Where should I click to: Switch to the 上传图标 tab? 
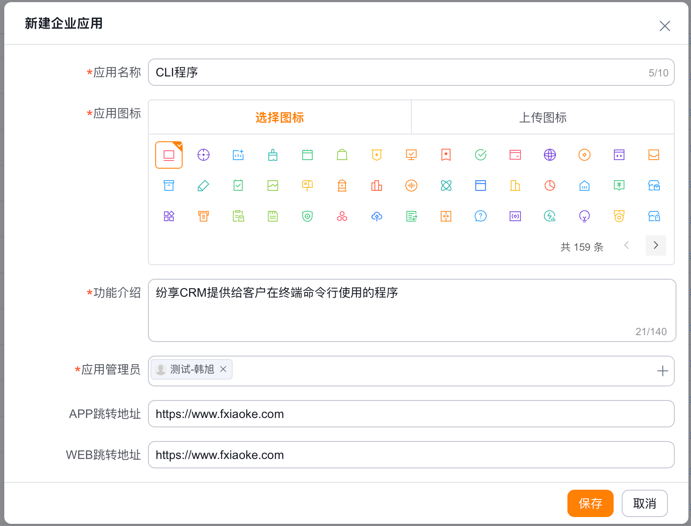tap(543, 117)
